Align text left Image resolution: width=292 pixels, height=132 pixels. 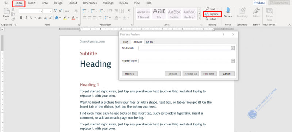click(85, 18)
